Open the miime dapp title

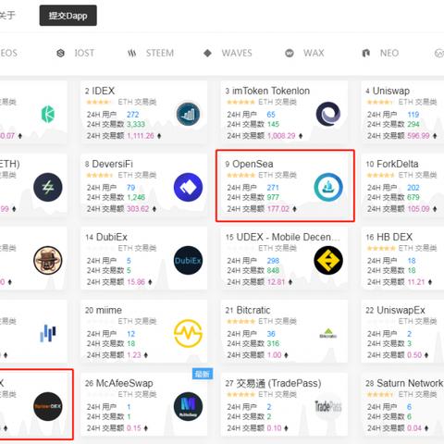point(109,310)
